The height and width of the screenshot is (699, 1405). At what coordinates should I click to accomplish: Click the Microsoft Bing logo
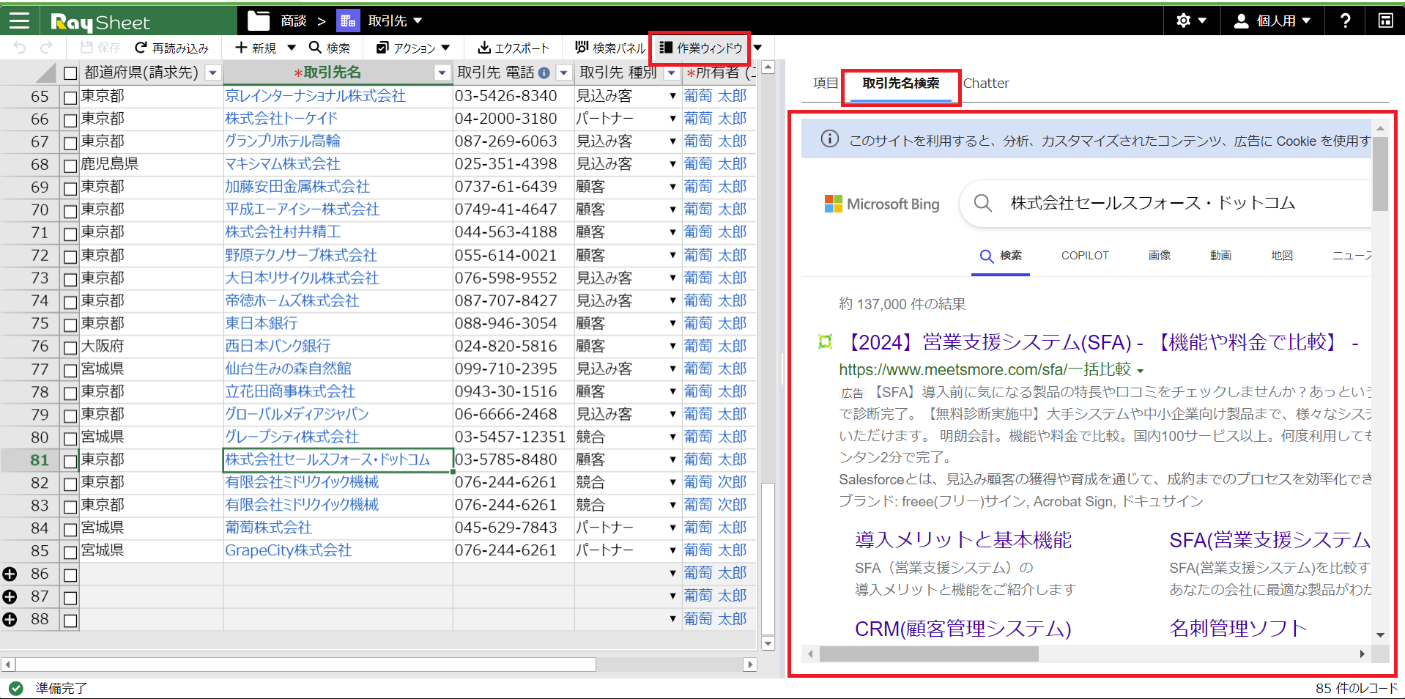(x=882, y=204)
